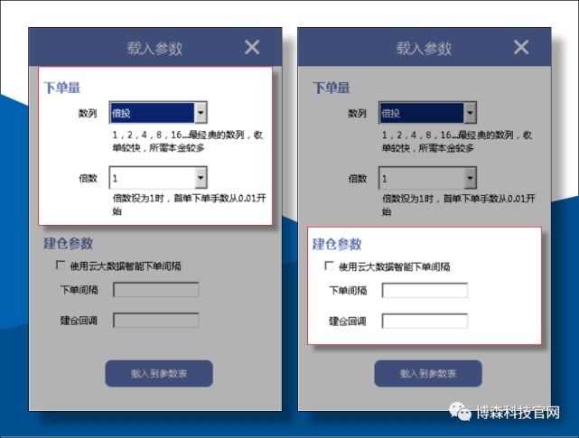This screenshot has width=579, height=438.
Task: Open the 数列 dropdown arrow in right dialog
Action: (470, 112)
